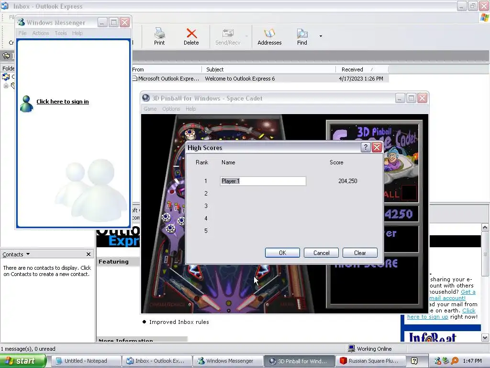490x368 pixels.
Task: Switch to Windows Messenger taskbar button
Action: click(x=227, y=361)
